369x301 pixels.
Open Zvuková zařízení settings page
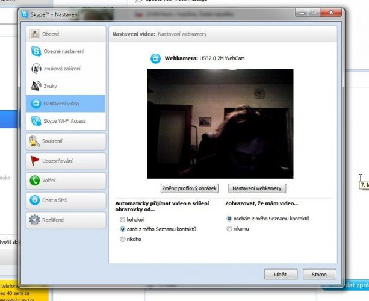tap(66, 69)
